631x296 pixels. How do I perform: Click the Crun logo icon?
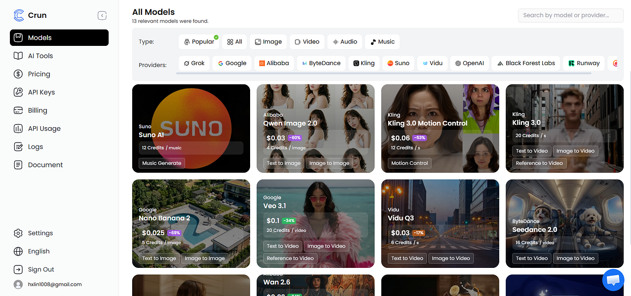[19, 15]
